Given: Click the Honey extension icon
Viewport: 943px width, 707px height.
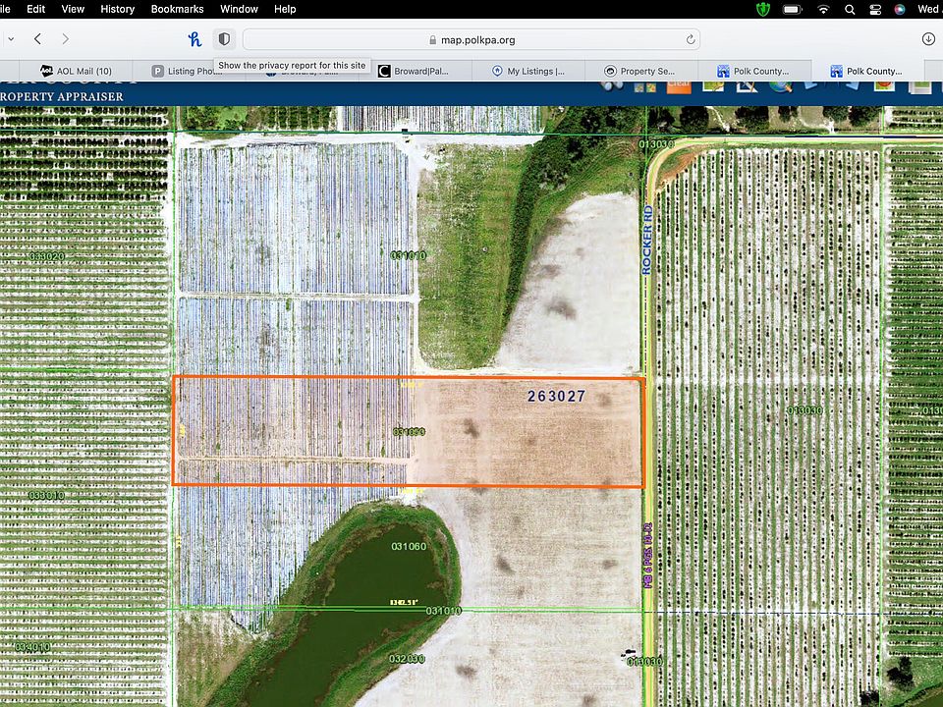Looking at the screenshot, I should 194,39.
